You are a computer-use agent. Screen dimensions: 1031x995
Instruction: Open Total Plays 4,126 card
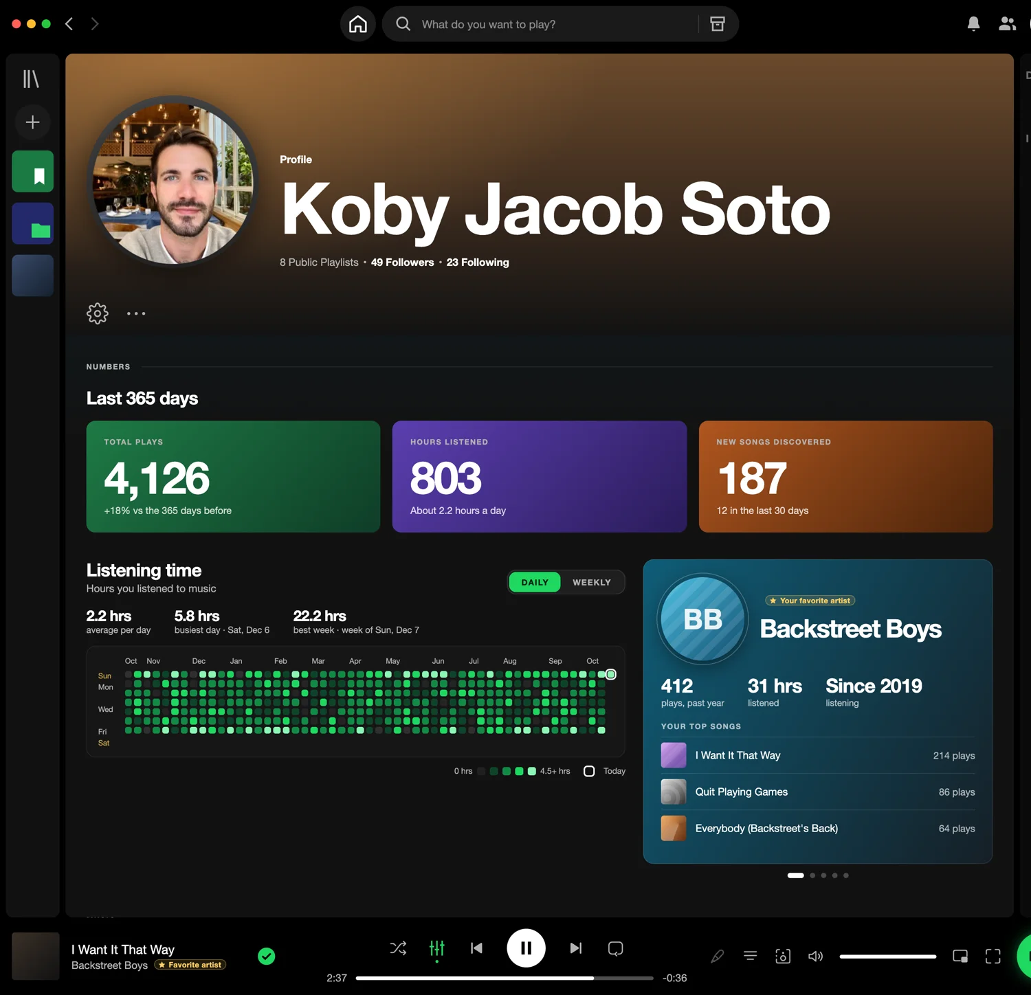pos(233,477)
